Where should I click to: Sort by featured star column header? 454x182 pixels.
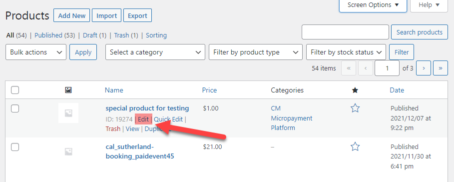point(355,90)
